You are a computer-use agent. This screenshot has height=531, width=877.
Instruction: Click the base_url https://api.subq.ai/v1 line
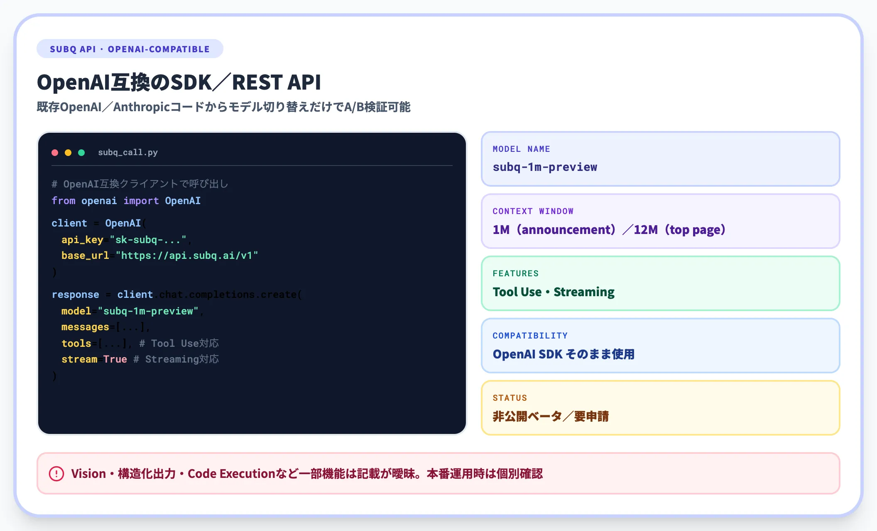[160, 256]
